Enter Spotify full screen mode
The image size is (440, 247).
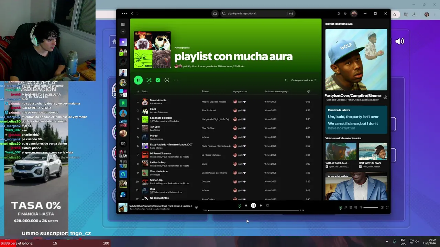click(x=387, y=208)
